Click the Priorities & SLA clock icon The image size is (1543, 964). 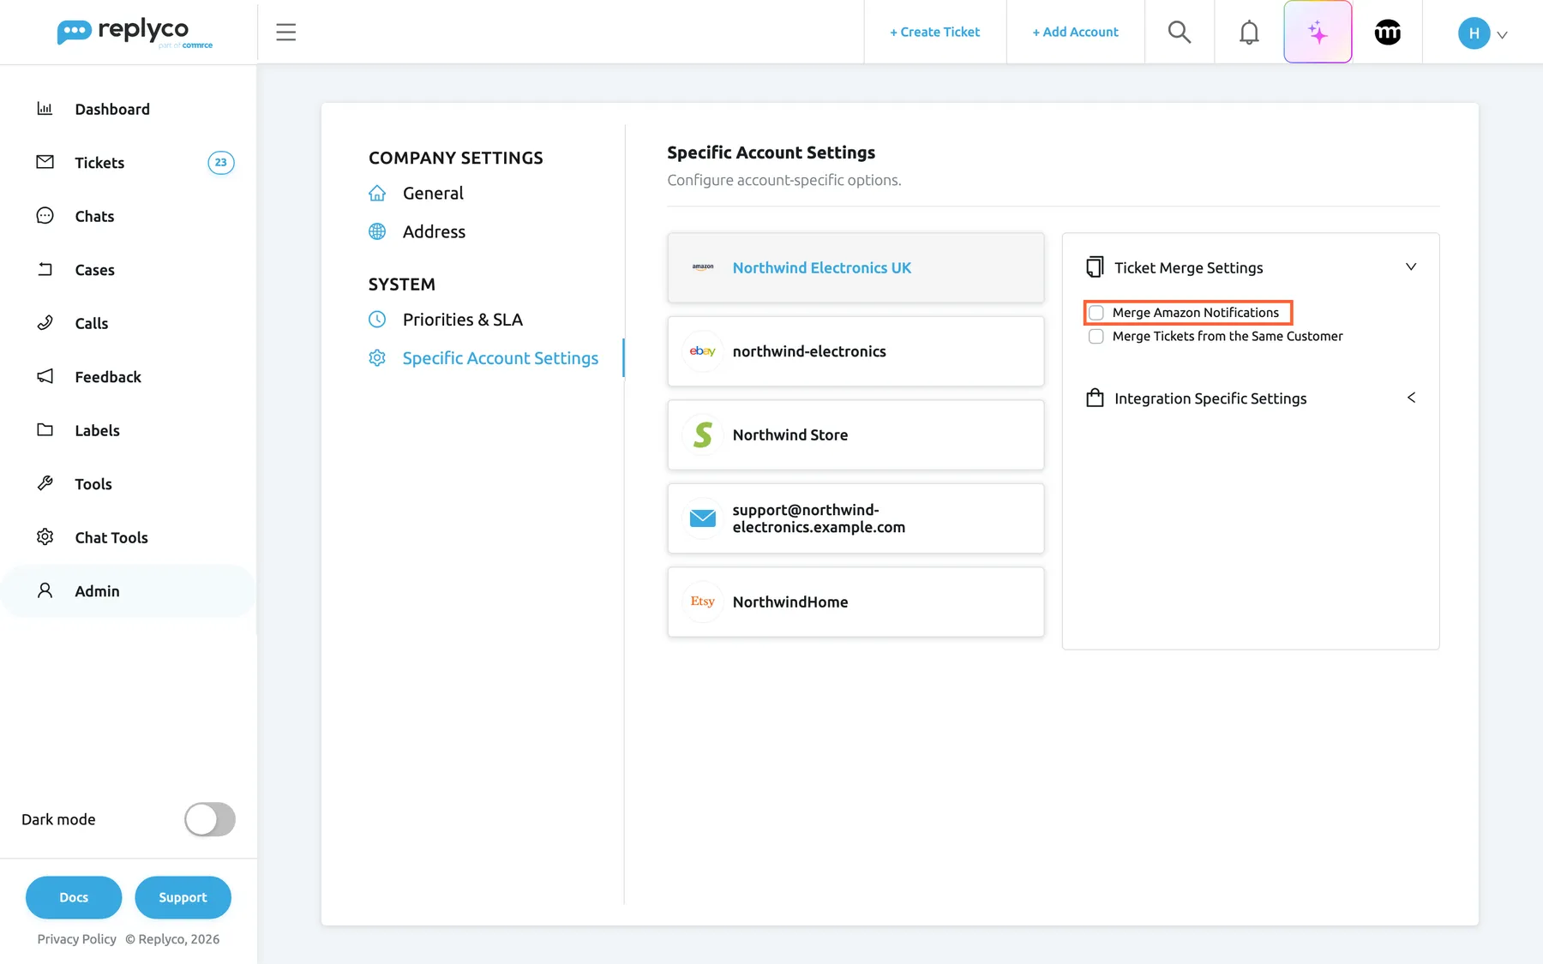click(x=377, y=320)
